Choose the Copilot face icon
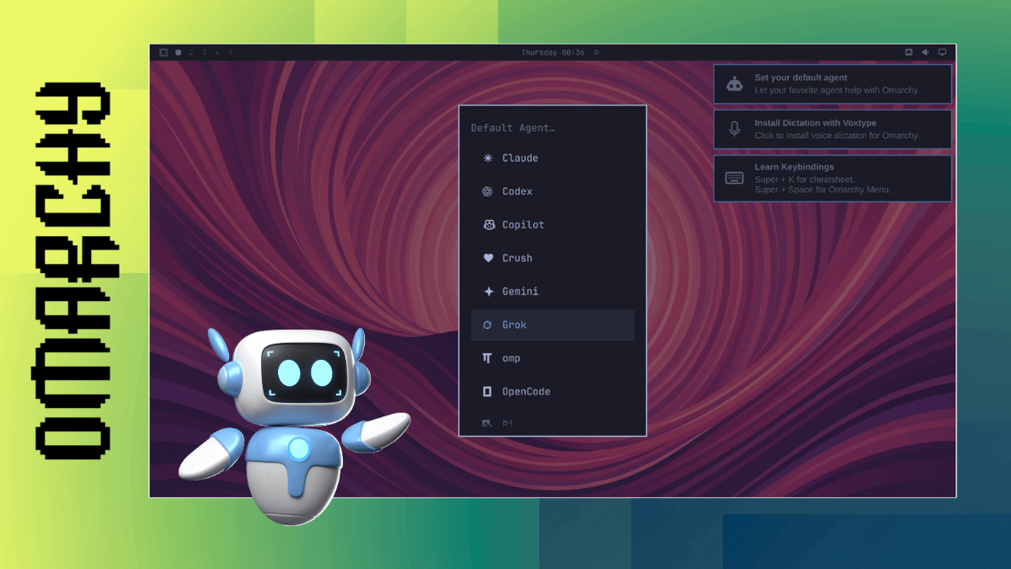 [488, 225]
